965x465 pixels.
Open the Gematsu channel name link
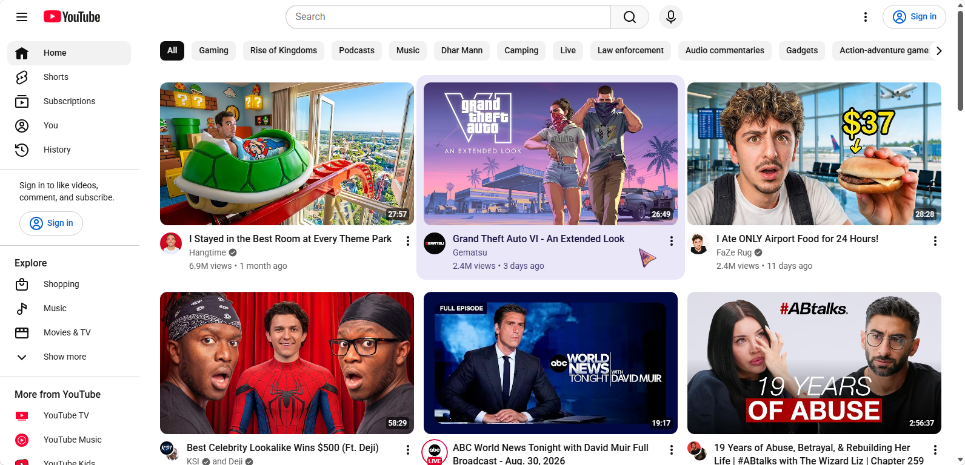[470, 253]
